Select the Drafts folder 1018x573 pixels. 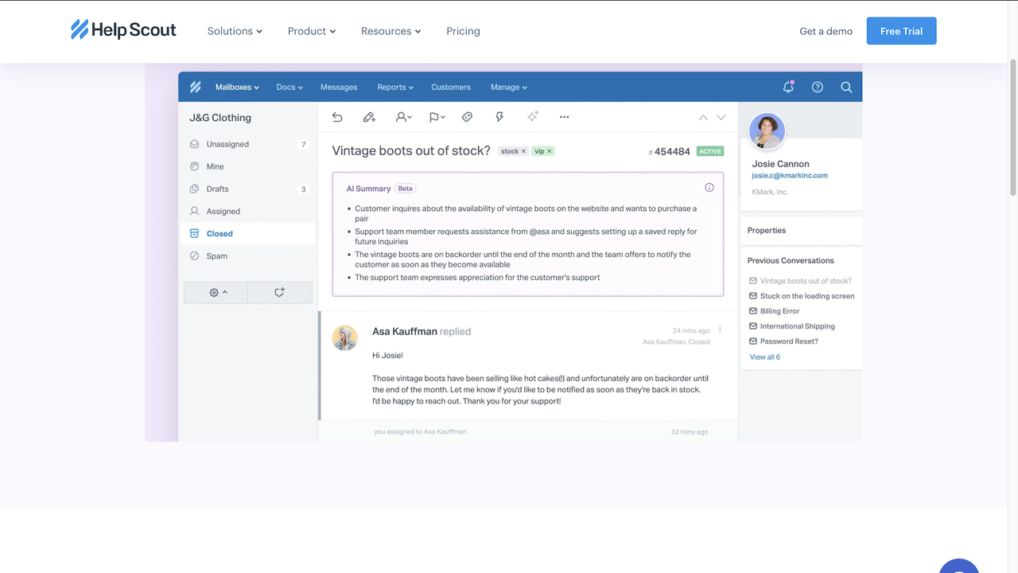click(248, 189)
